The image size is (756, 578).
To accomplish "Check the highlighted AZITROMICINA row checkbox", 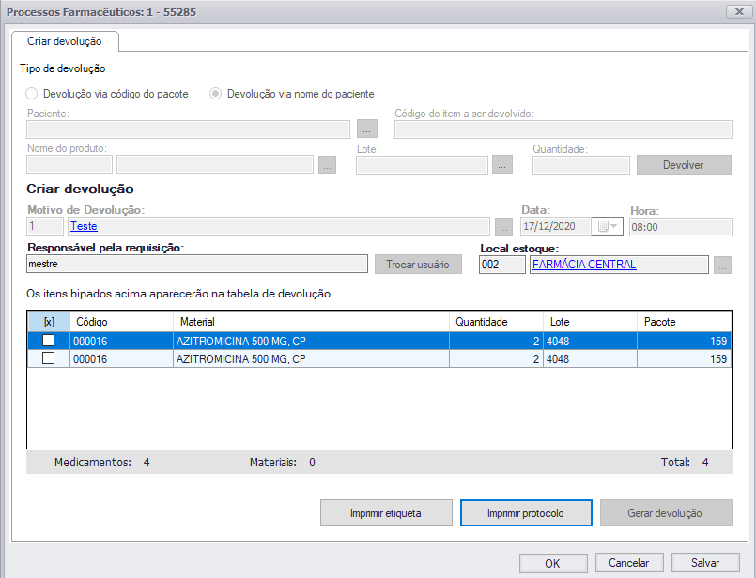I will [x=48, y=341].
